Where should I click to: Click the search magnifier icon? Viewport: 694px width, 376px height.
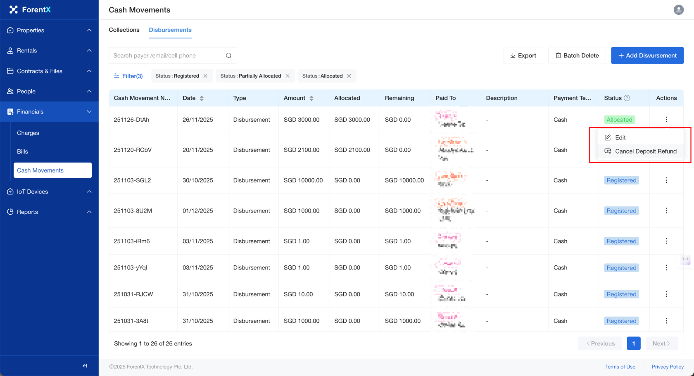pyautogui.click(x=228, y=55)
